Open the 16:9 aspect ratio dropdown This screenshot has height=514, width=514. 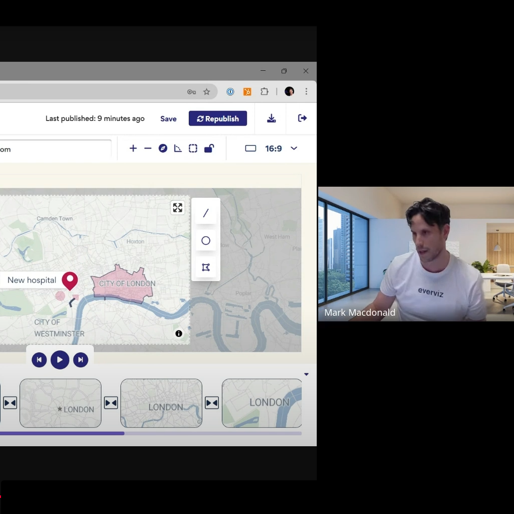click(272, 149)
